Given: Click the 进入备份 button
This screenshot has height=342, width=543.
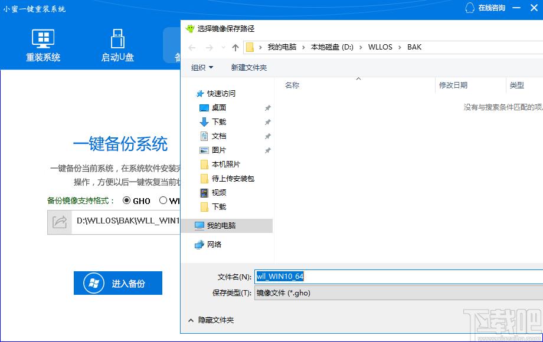Looking at the screenshot, I should [x=117, y=283].
